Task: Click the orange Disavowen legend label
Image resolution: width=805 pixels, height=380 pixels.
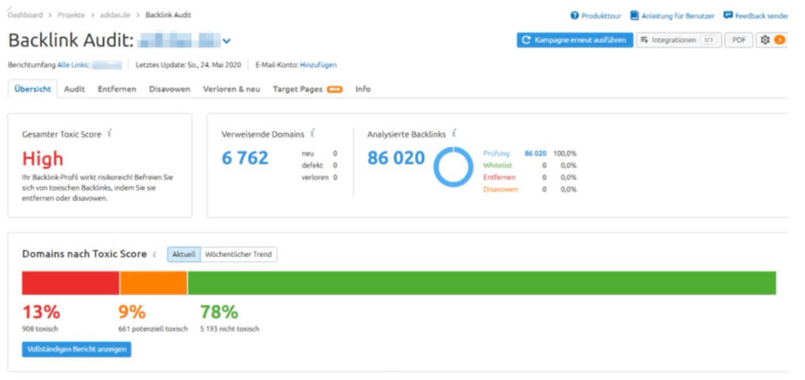Action: coord(501,190)
